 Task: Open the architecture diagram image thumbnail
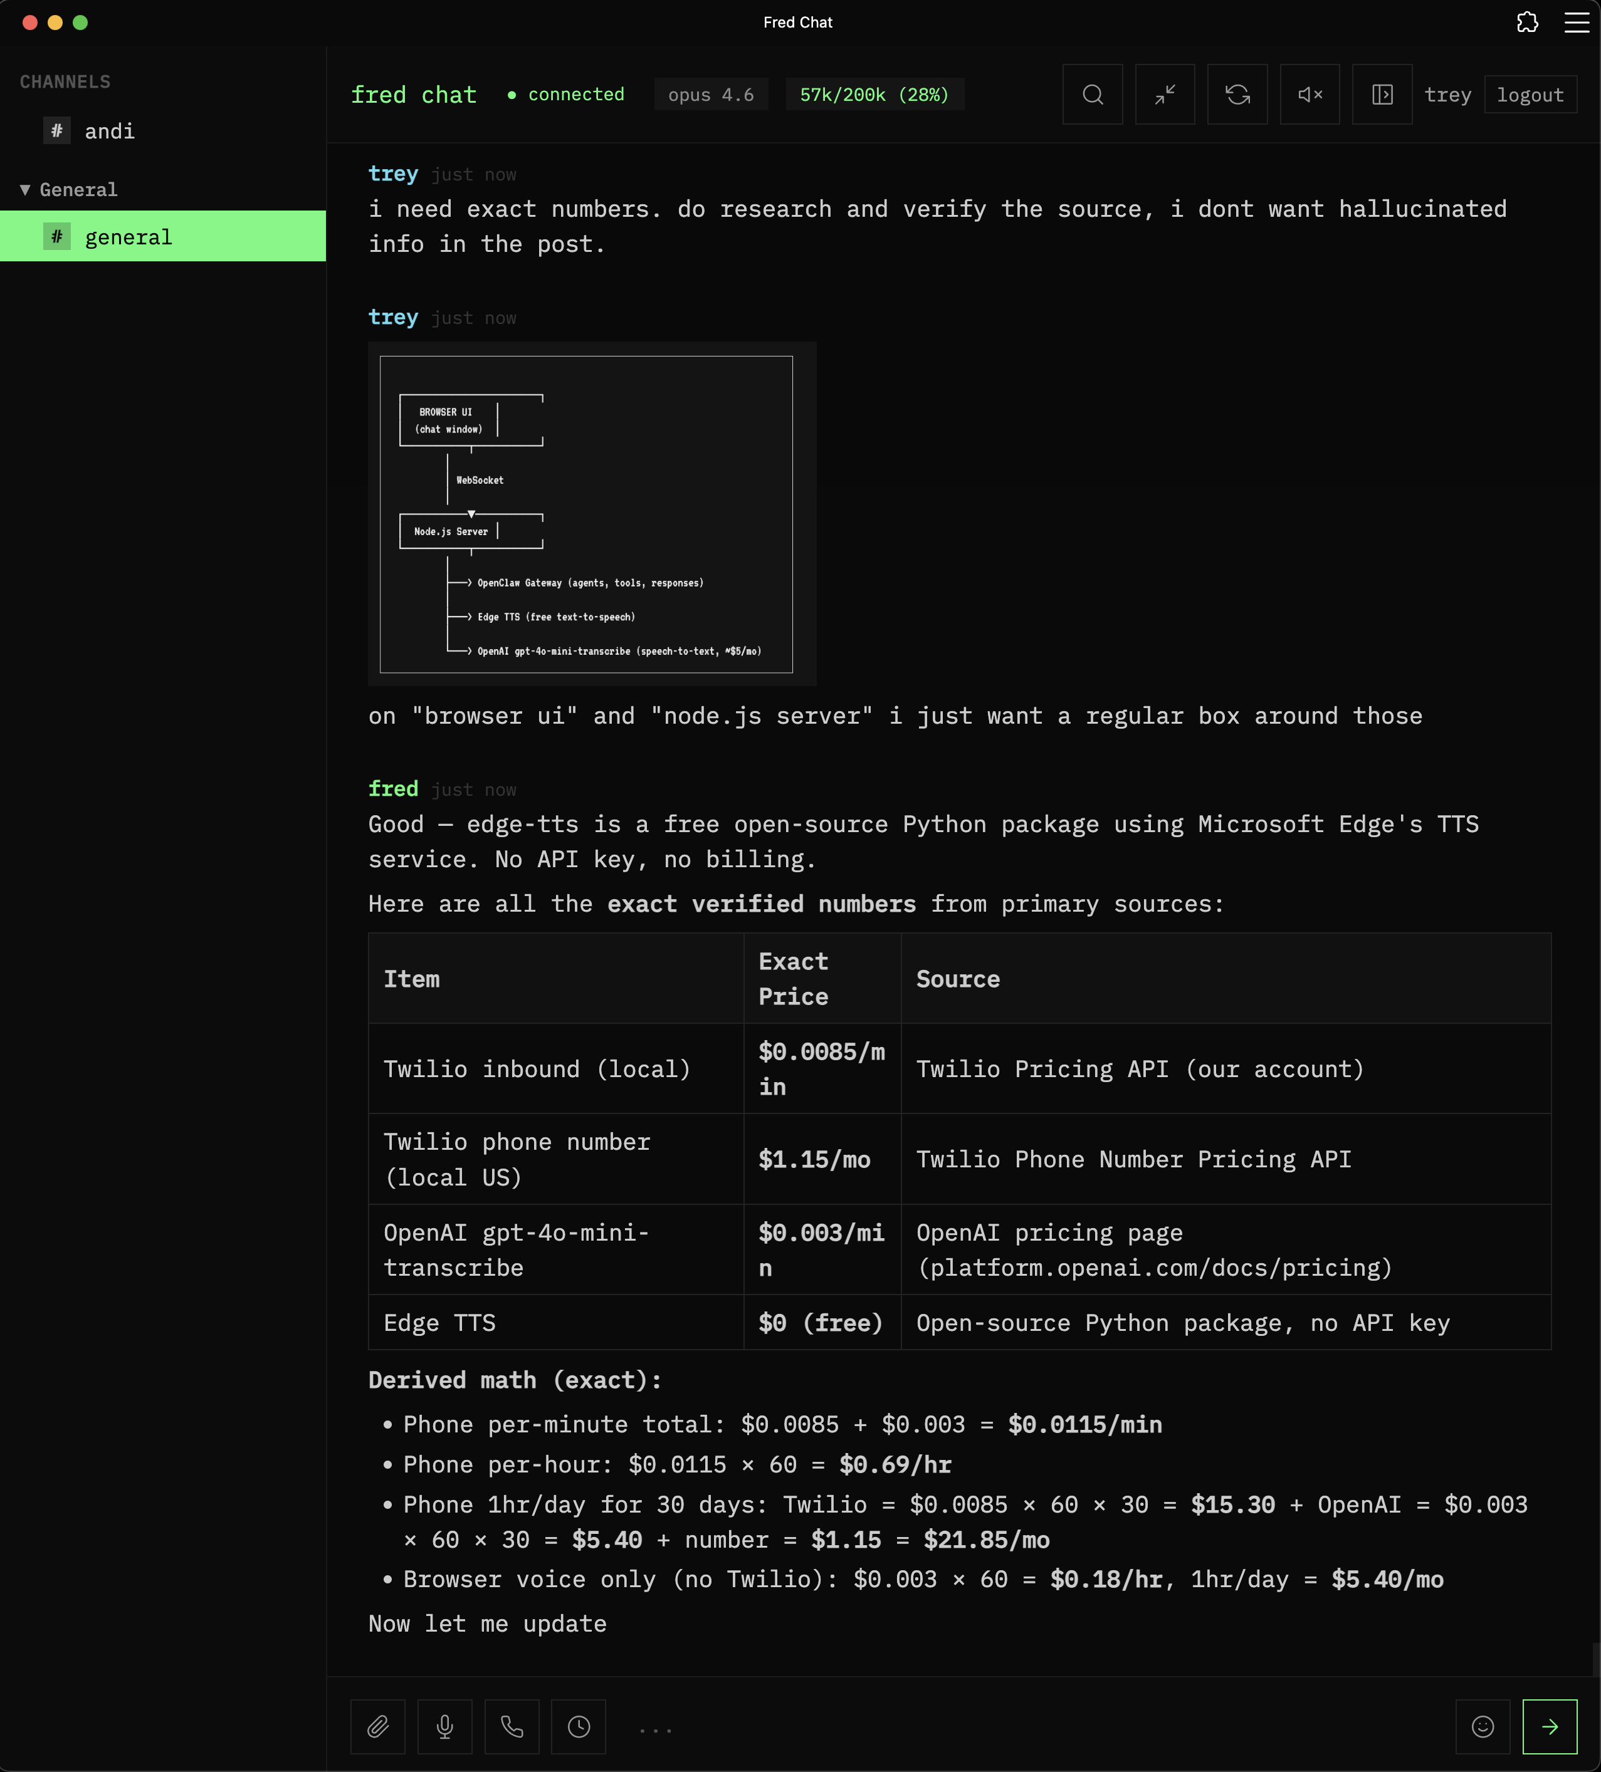tap(592, 513)
